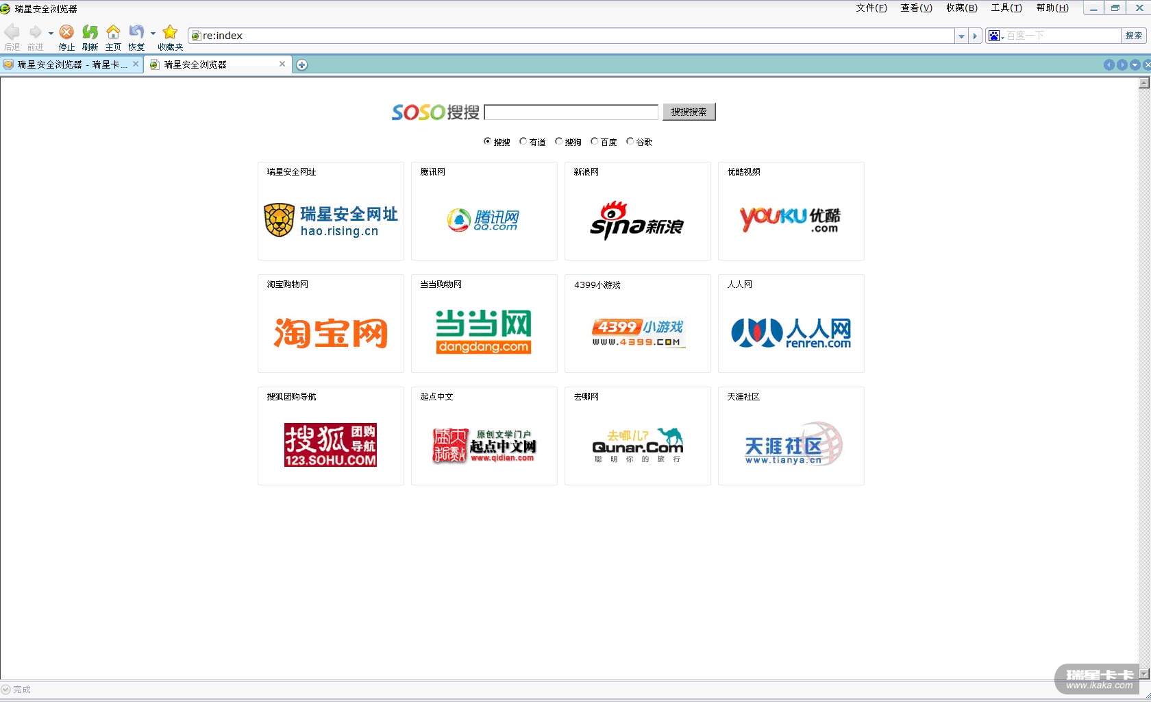1151x702 pixels.
Task: Open the Favorites (收藏夹) star icon
Action: click(170, 32)
